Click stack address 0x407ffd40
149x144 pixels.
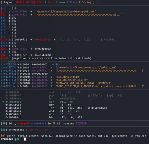pos(9,77)
